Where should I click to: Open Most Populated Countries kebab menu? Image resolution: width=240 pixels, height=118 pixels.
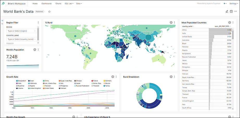coord(233,23)
